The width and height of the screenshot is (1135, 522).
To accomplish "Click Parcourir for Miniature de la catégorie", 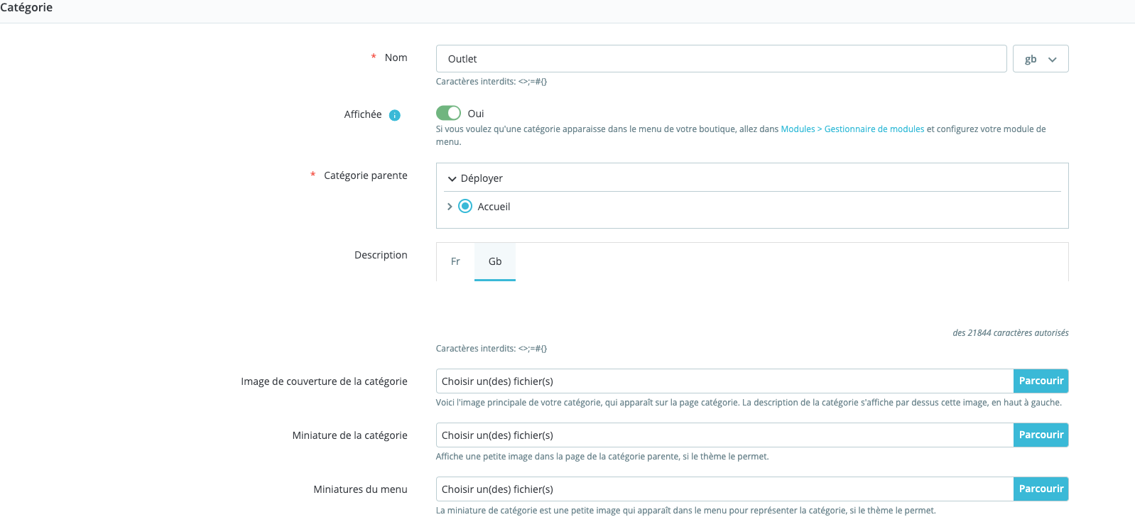I will [x=1041, y=435].
